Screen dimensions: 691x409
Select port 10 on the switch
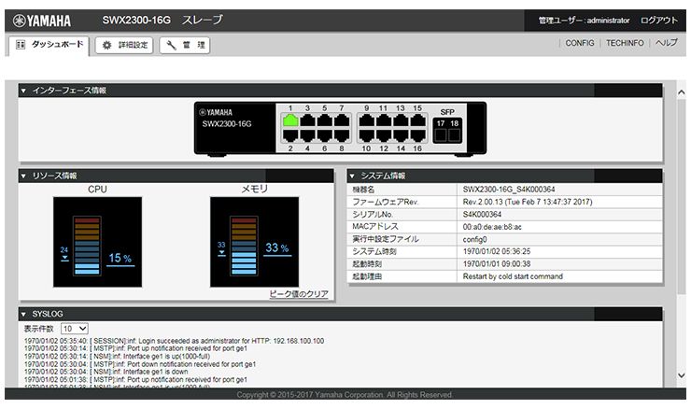(367, 135)
